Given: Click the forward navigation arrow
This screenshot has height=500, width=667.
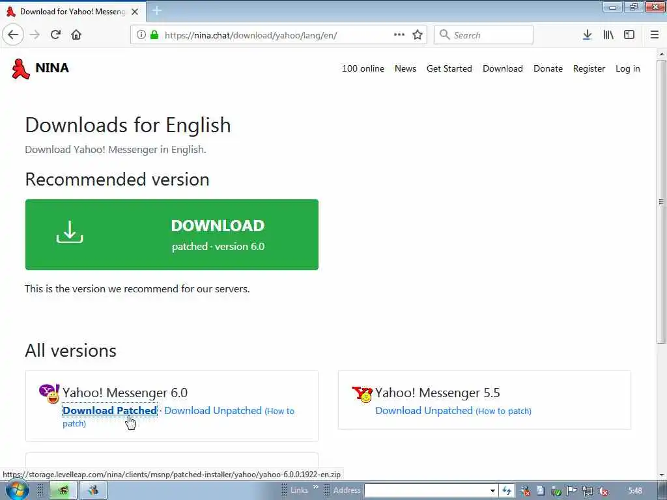Looking at the screenshot, I should coord(35,35).
